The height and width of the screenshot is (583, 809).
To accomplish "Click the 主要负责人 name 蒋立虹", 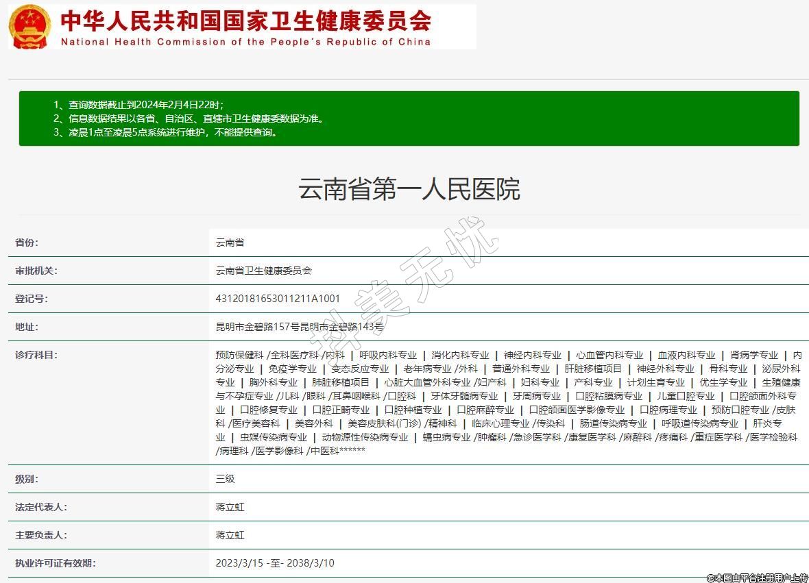I will [x=230, y=535].
